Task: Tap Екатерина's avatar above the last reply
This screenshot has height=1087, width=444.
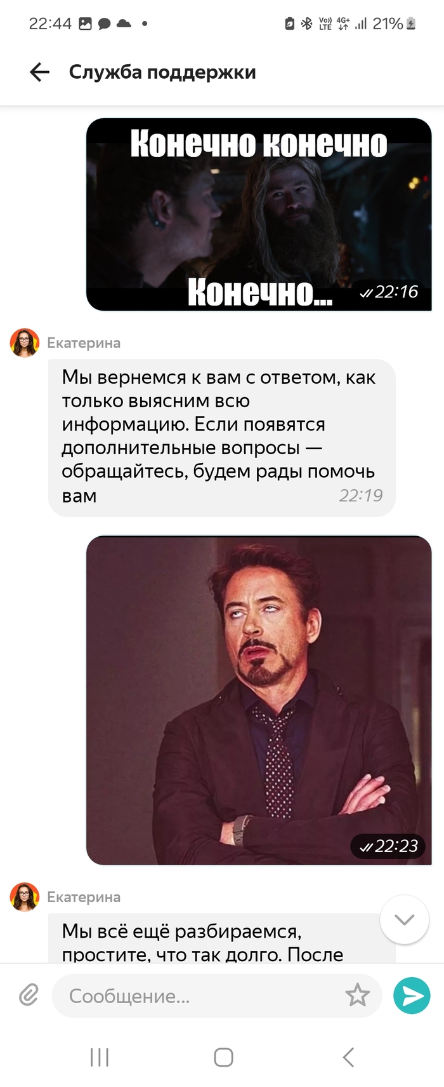Action: point(25,897)
